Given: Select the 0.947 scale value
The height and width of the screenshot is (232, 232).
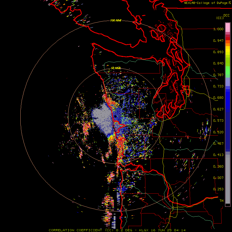Looking at the screenshot, I should pyautogui.click(x=218, y=40).
